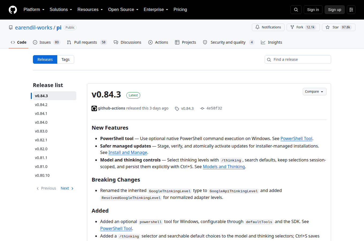
Task: Expand the Open Source menu
Action: tap(123, 10)
